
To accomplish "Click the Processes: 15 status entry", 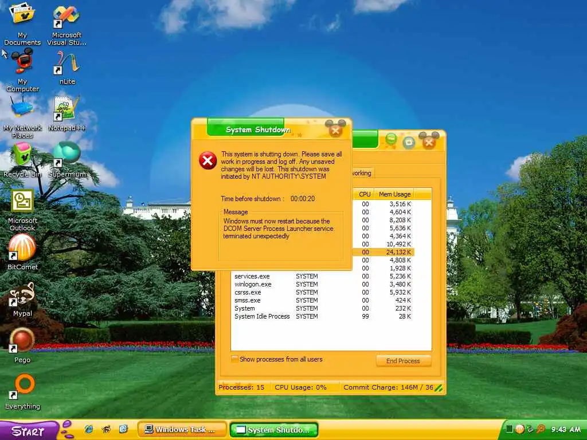I will pos(241,387).
